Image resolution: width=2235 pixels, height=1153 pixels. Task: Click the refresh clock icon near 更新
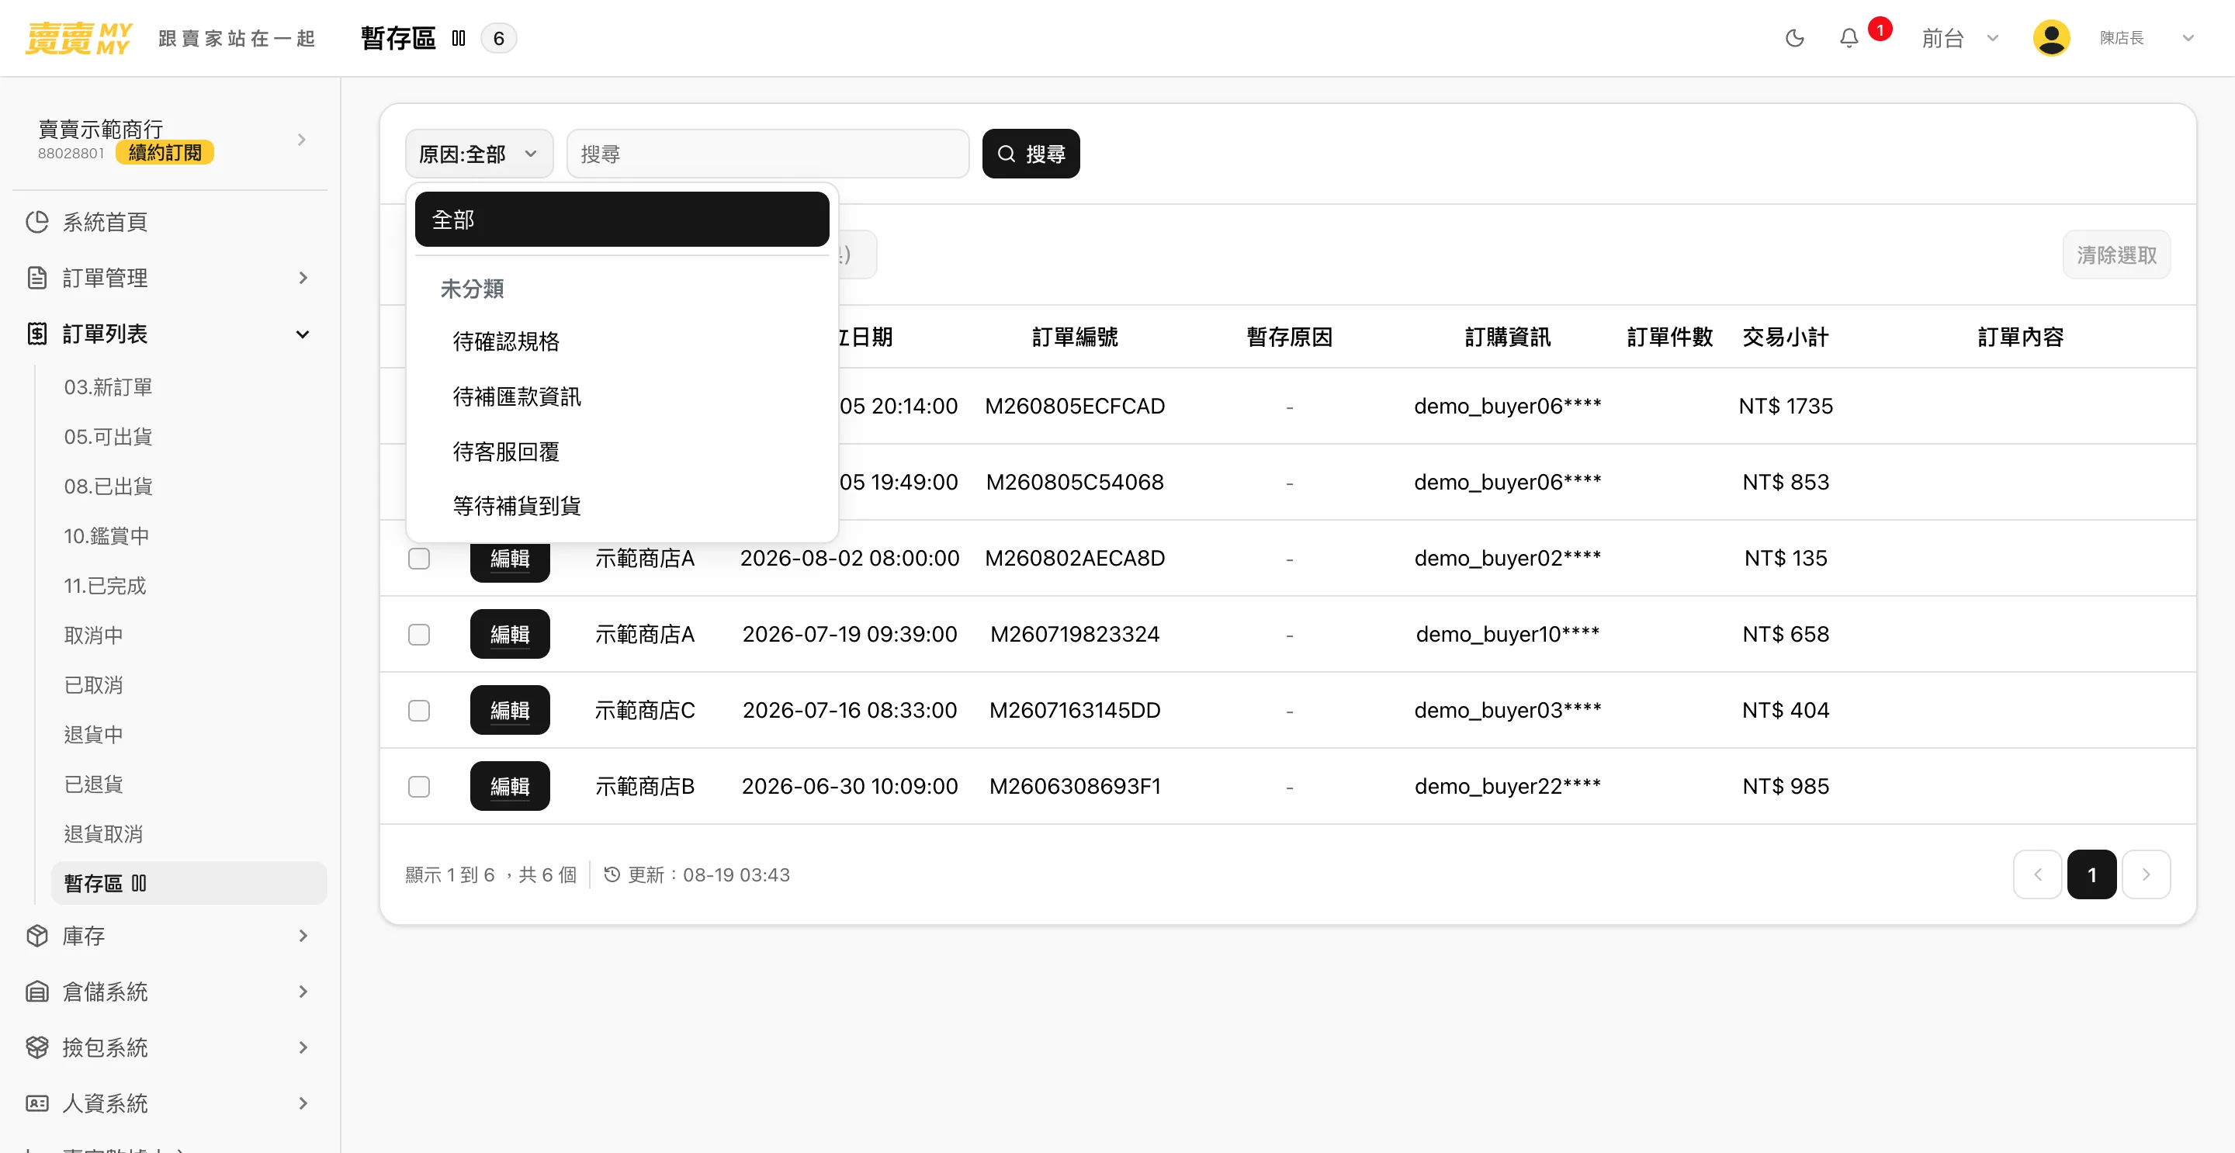pos(612,874)
